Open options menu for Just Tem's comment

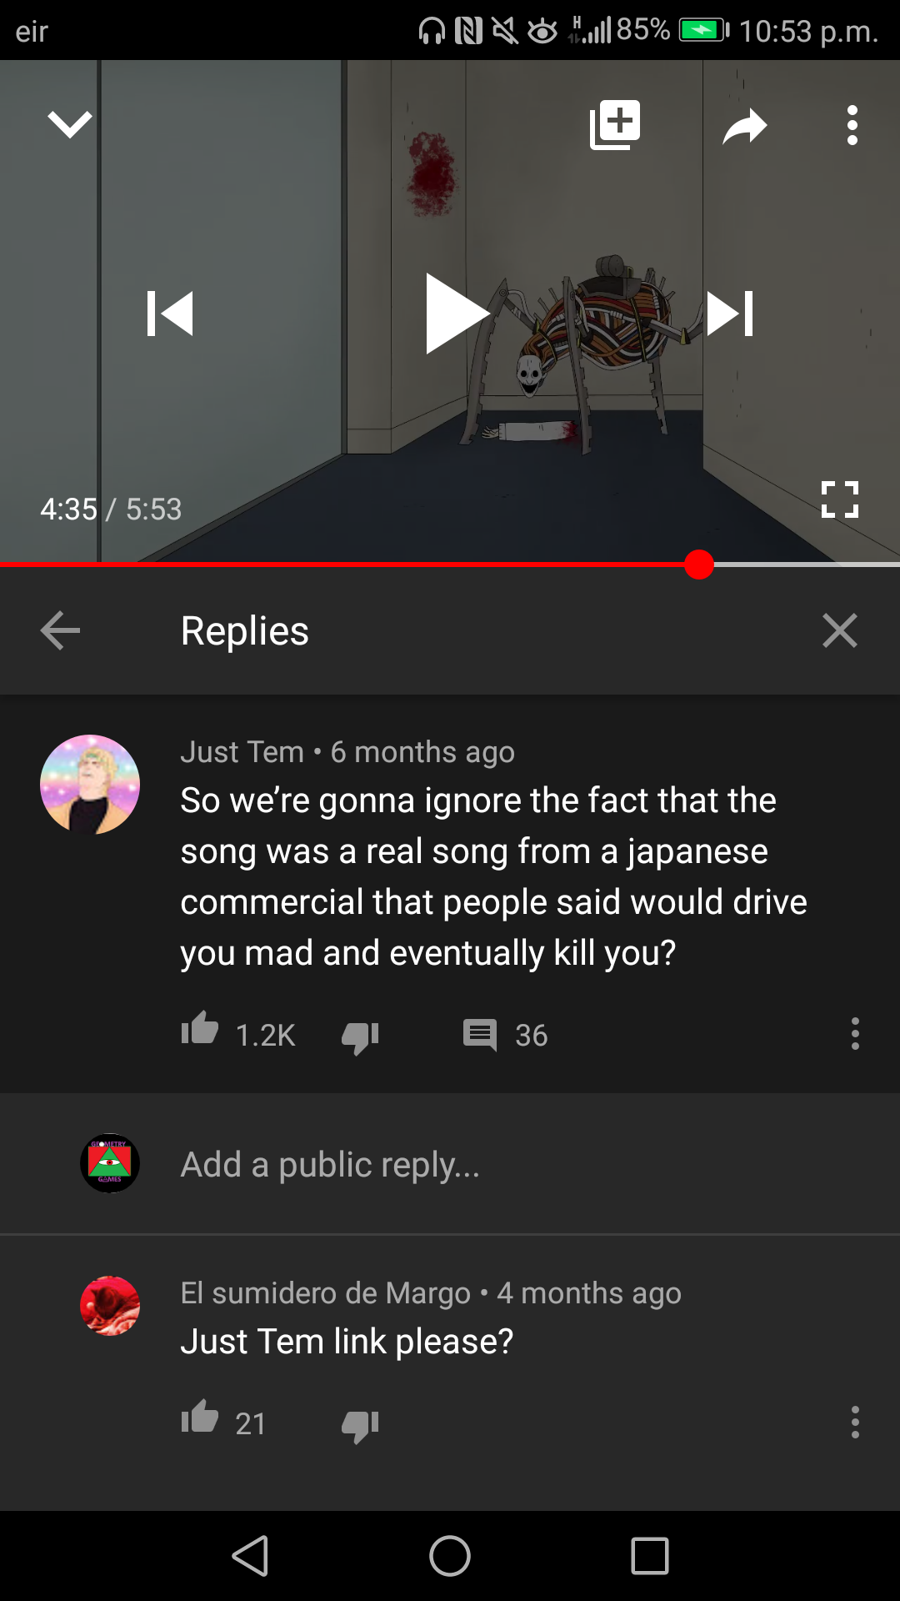pos(855,1034)
